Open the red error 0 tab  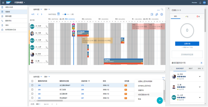(x=198, y=17)
